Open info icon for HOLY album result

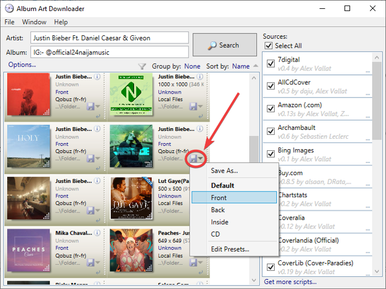[x=97, y=129]
